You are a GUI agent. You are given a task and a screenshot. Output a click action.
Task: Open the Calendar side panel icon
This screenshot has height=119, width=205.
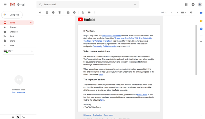(201, 13)
